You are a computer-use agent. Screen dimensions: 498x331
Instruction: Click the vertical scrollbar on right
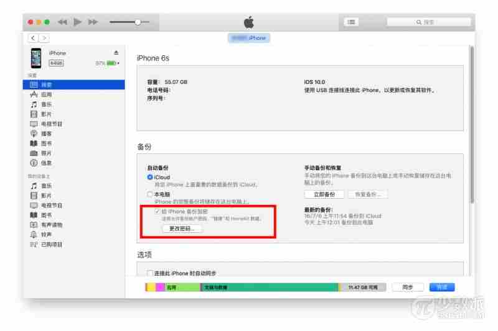click(472, 124)
